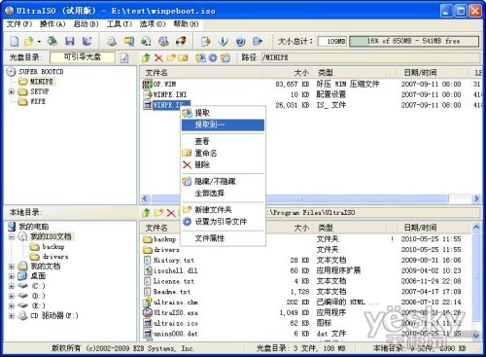The width and height of the screenshot is (486, 357).
Task: Choose 提取 in the context menu
Action: [223, 113]
